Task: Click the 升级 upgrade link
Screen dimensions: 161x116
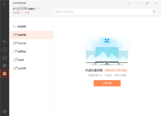Action: (x=27, y=13)
